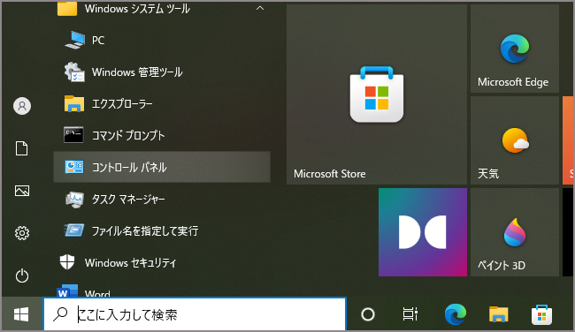The width and height of the screenshot is (575, 332).
Task: Open the コマンド プロンプト icon
Action: click(x=73, y=135)
